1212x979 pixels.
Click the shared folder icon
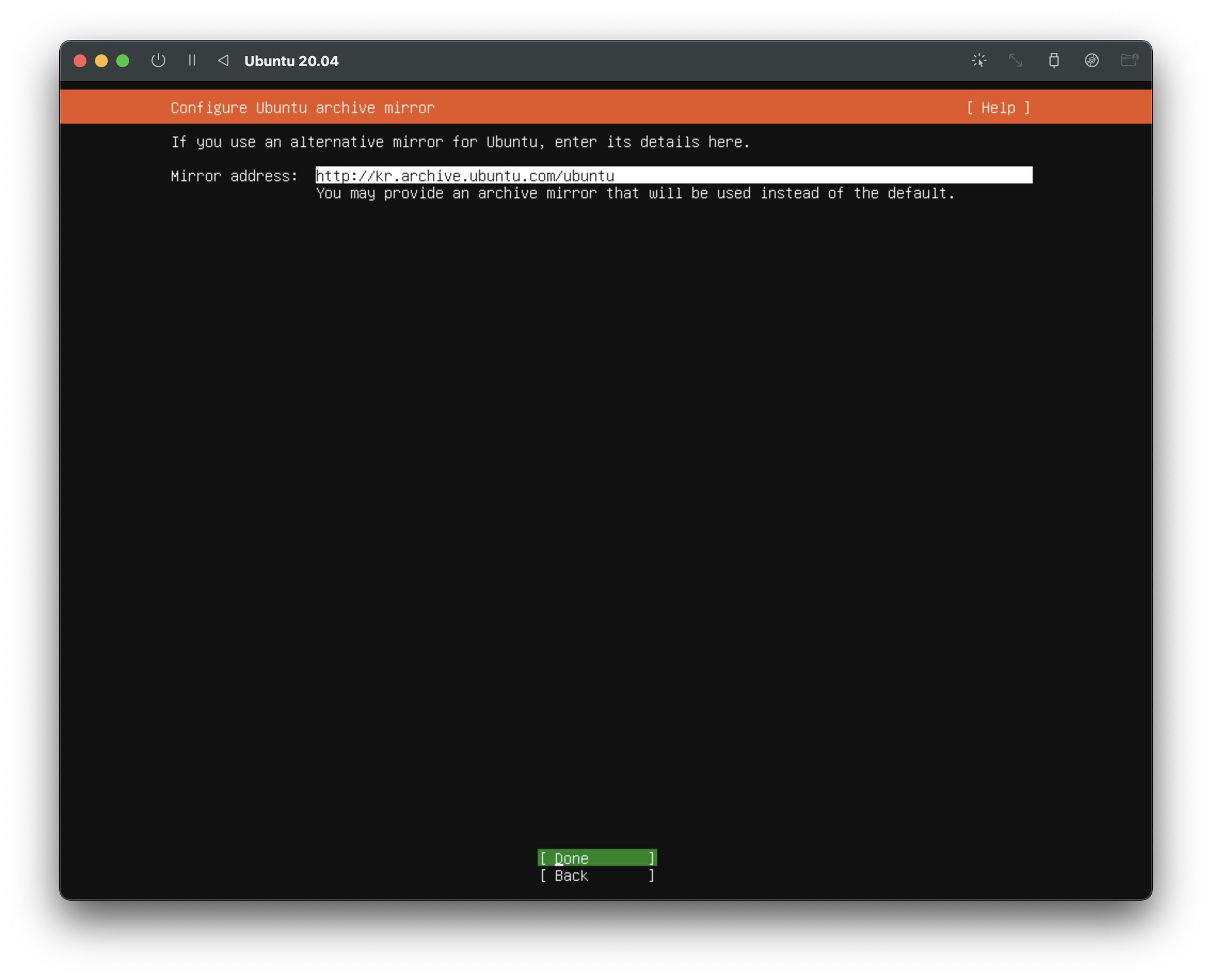(x=1128, y=60)
